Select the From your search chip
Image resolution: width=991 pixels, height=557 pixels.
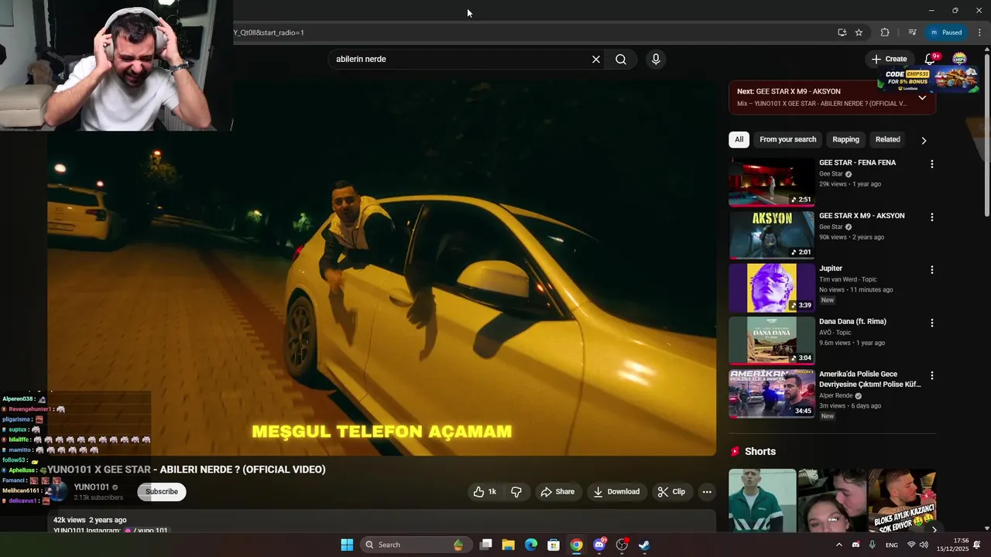click(x=787, y=140)
